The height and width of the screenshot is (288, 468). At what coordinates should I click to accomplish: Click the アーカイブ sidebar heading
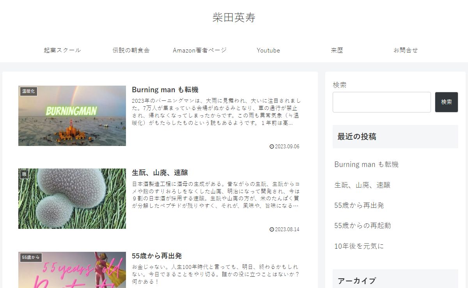(395, 279)
